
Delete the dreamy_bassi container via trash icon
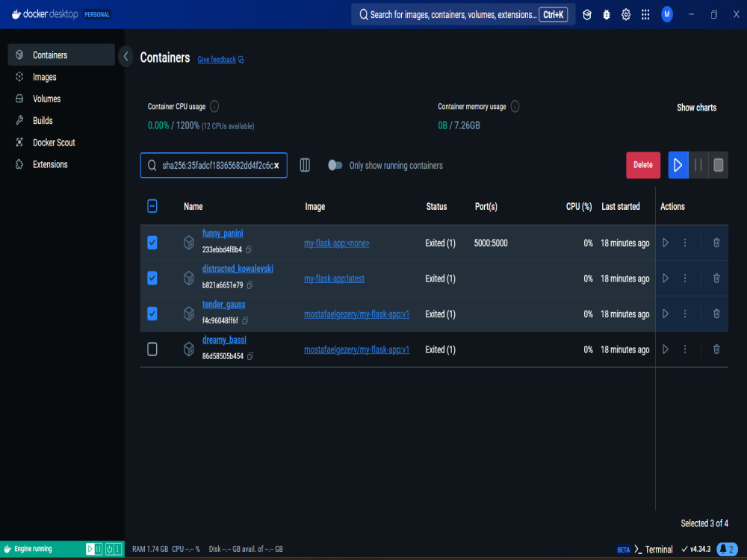[716, 349]
